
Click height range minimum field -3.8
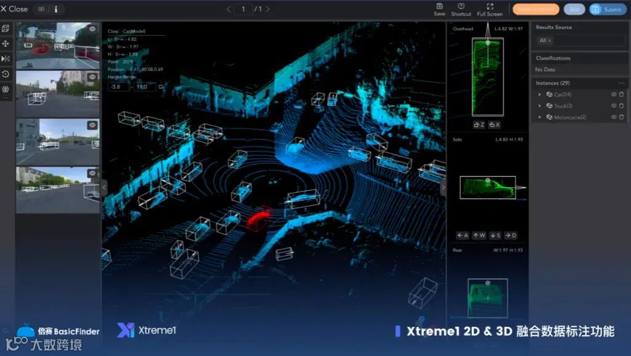[119, 86]
